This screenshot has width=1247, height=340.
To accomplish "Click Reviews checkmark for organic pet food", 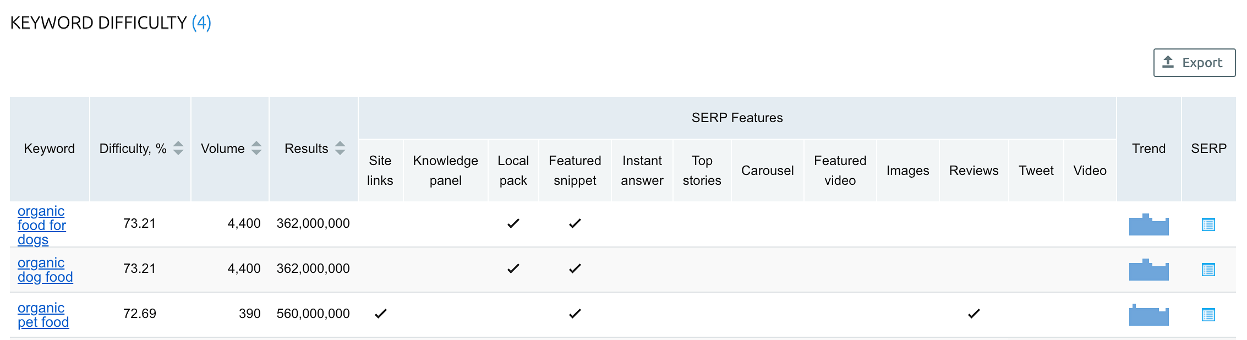I will coord(973,314).
